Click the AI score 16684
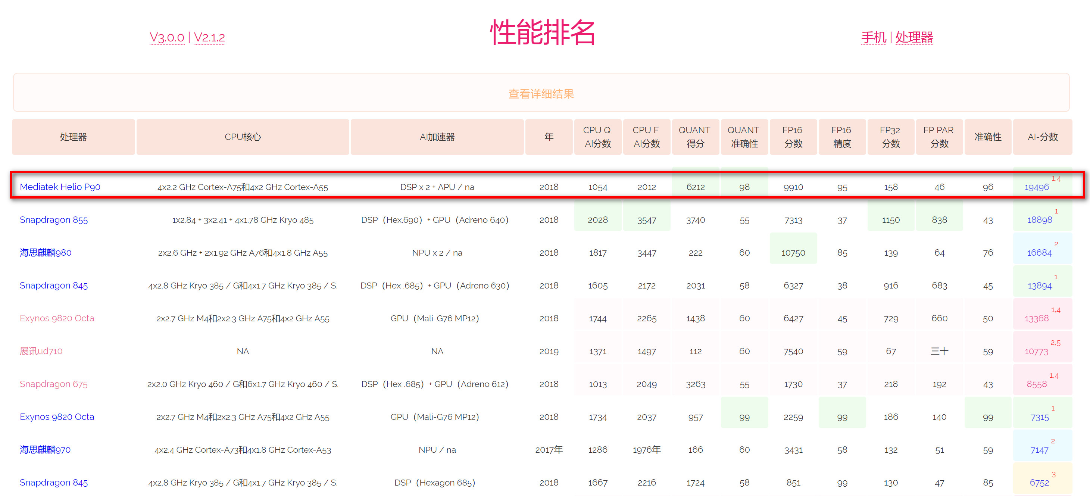This screenshot has height=496, width=1090. coord(1039,253)
